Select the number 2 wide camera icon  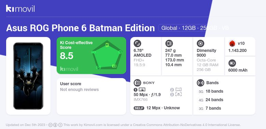point(176,90)
